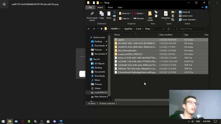The image size is (221, 124).
Task: Click the Search Temp input field
Action: (190, 29)
